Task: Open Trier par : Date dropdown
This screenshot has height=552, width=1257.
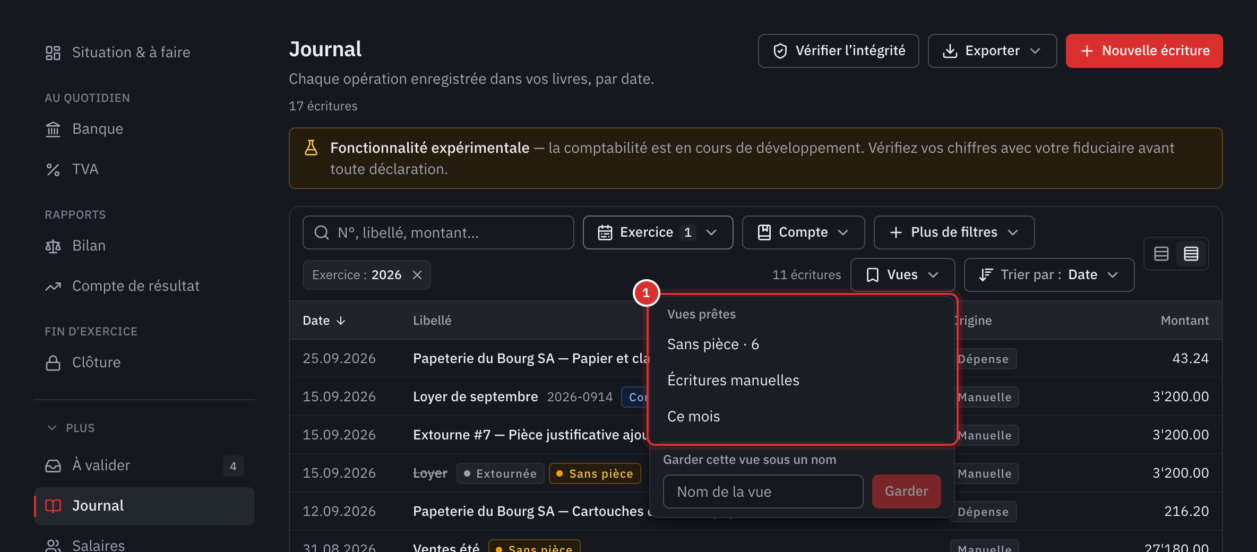Action: pyautogui.click(x=1049, y=275)
